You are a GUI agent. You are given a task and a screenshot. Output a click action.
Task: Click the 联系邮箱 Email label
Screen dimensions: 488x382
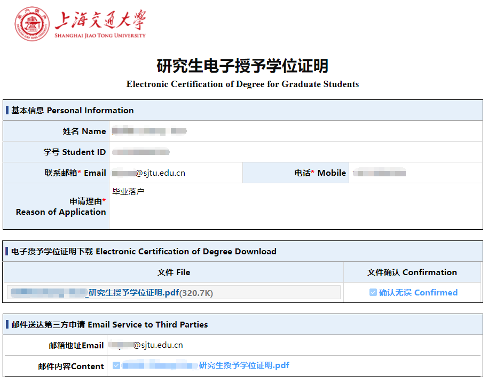75,173
